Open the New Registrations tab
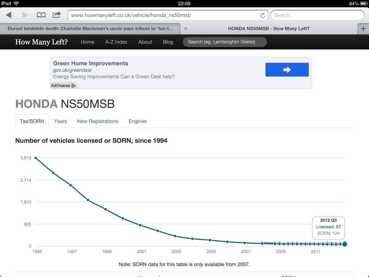The image size is (369, 277). point(98,121)
